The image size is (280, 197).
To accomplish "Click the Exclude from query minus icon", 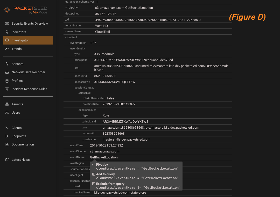I will (93, 184).
